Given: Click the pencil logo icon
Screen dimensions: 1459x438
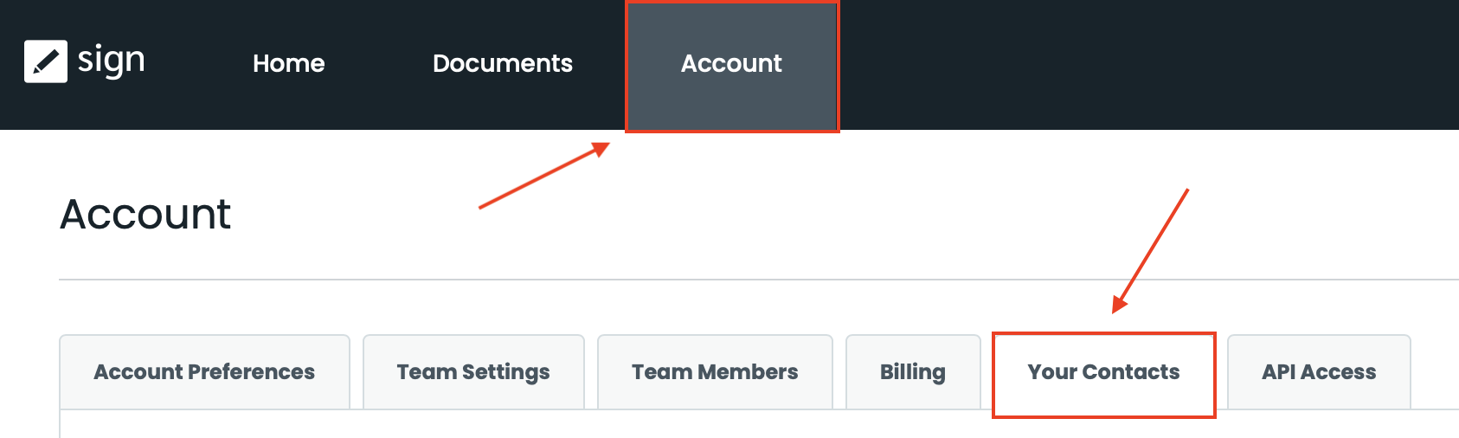Looking at the screenshot, I should (x=45, y=61).
